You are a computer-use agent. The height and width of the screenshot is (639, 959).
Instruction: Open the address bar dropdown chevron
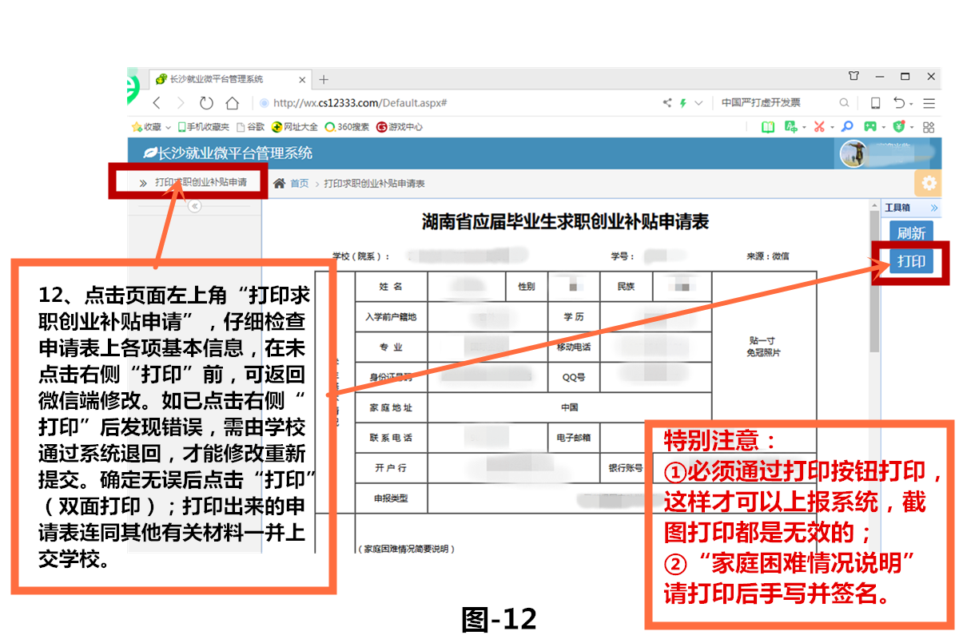coord(698,103)
